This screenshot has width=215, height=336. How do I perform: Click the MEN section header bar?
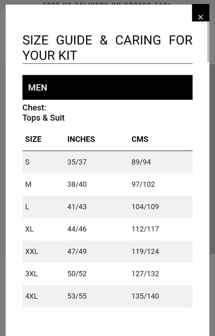point(107,87)
